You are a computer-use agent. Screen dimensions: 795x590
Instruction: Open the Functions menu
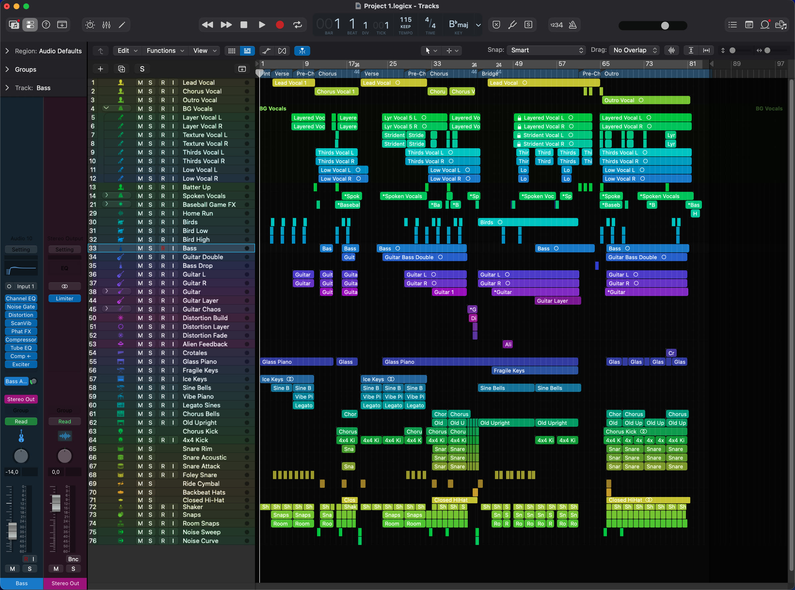[165, 51]
